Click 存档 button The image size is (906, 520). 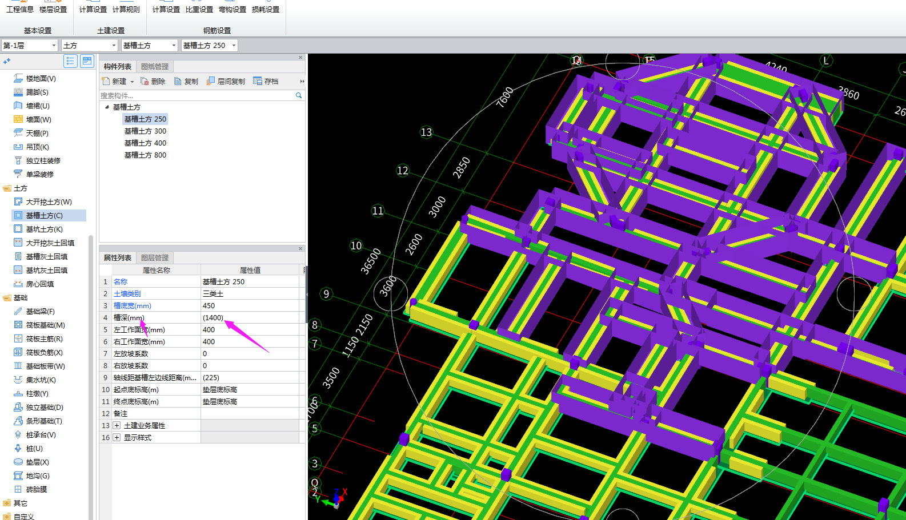coord(266,82)
